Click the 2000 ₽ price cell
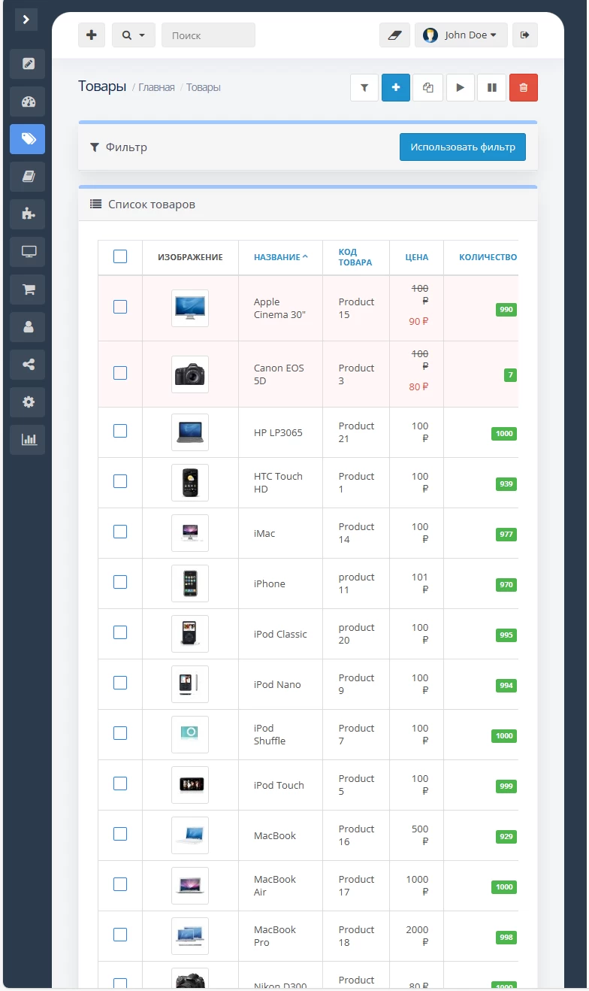The width and height of the screenshot is (589, 991). tap(417, 936)
